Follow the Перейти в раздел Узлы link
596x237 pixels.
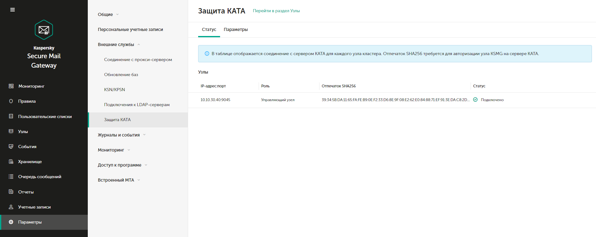(x=276, y=11)
